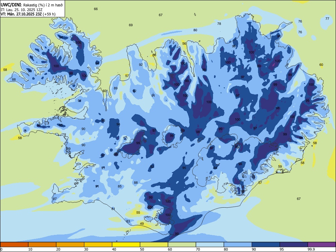This screenshot has width=336, height=252.
Task: Select the '(+59 h)' forecast offset text
Action: pyautogui.click(x=49, y=14)
